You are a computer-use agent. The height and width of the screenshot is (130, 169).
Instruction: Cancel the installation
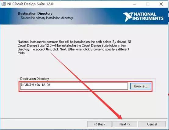[152, 124]
